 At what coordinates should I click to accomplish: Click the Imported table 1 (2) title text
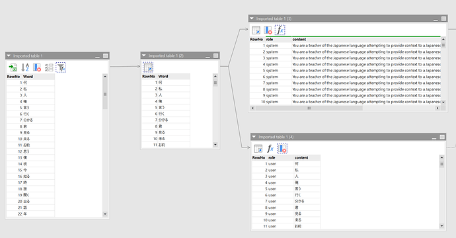click(166, 56)
